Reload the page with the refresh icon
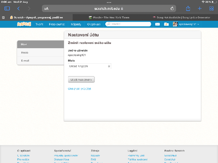 coord(172,9)
